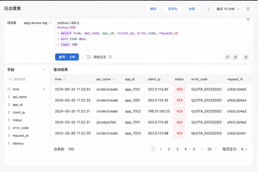Click the app_1002 cell

pos(133,111)
